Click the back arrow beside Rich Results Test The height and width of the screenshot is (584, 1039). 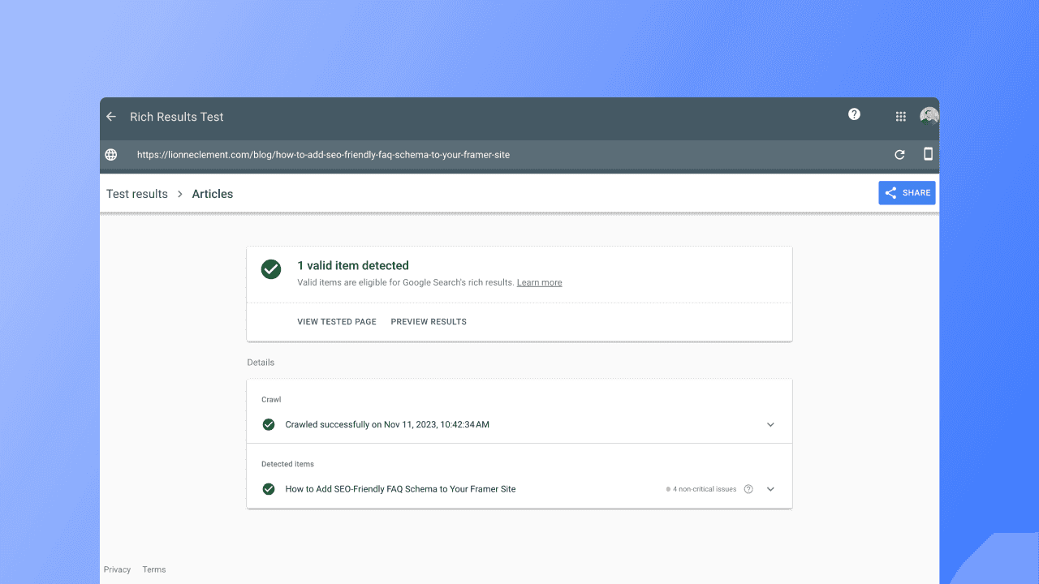111,117
